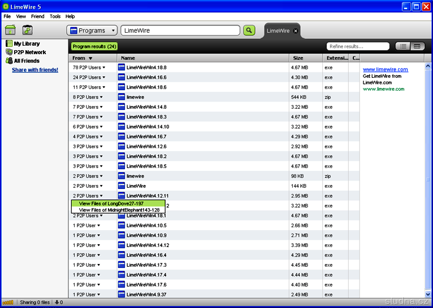This screenshot has width=433, height=308.
Task: Click program icon beside LimeWireWin4.18.2
Action: (122, 156)
